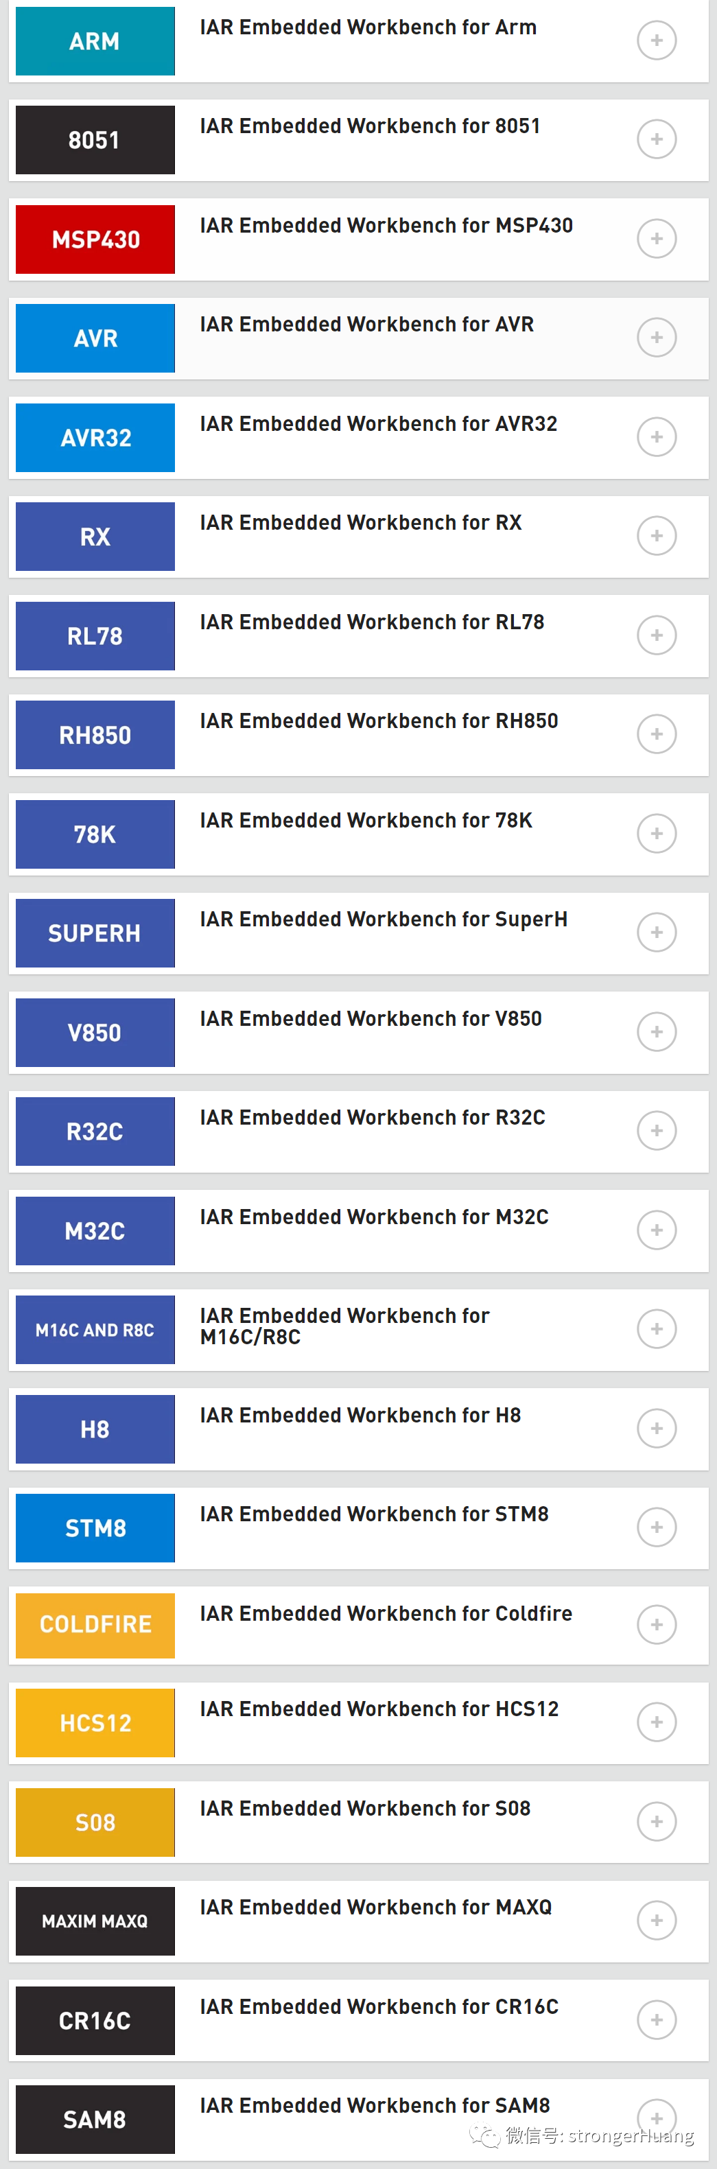Click the SuperH row plus icon
The height and width of the screenshot is (2169, 717).
[x=657, y=932]
